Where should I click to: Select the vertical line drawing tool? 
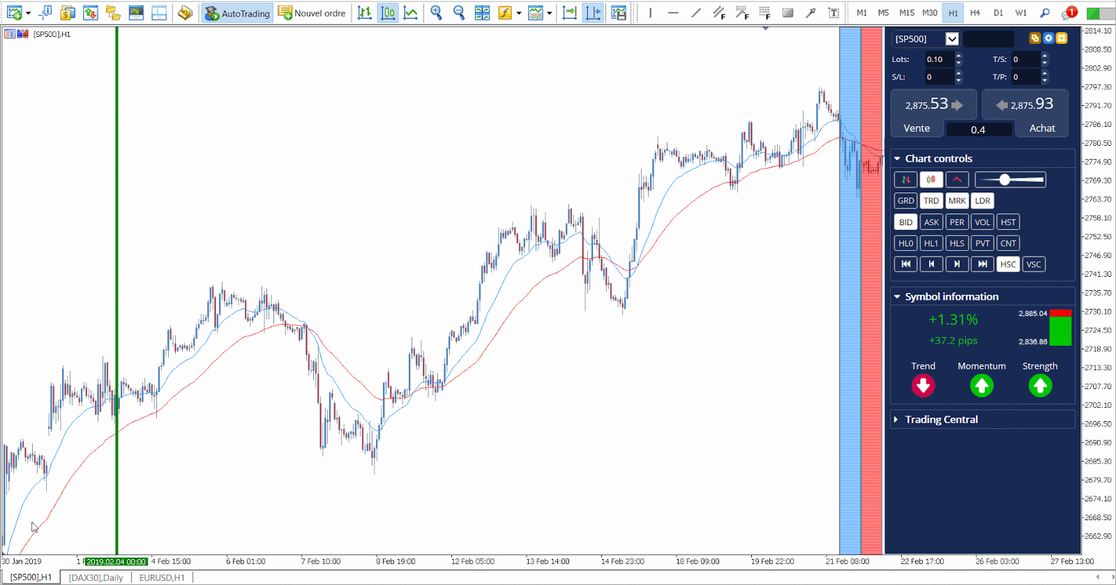pyautogui.click(x=650, y=13)
